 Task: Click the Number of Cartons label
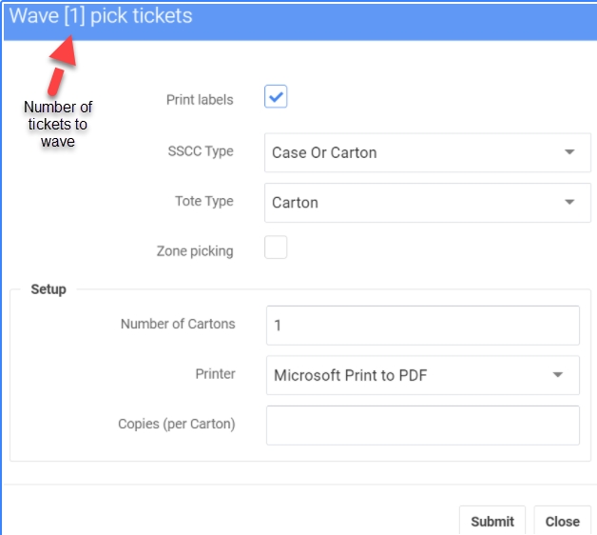(x=178, y=324)
